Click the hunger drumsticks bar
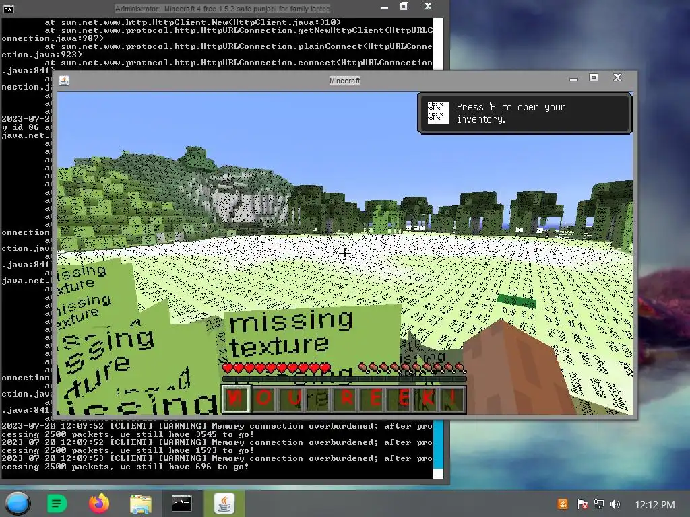 click(412, 368)
